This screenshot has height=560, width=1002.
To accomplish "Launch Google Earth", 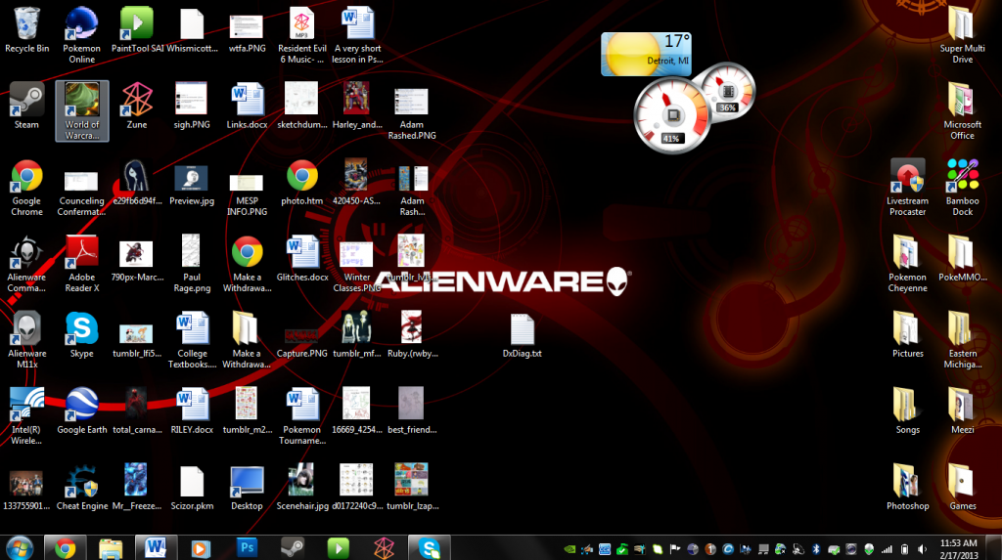I will tap(82, 411).
